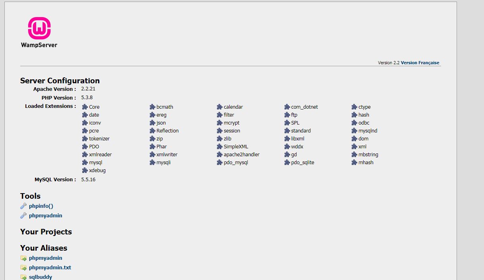Viewport: 484px width, 280px height.
Task: Select the mysql extension name
Action: pos(95,163)
